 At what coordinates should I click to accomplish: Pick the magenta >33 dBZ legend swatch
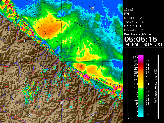tap(141, 57)
